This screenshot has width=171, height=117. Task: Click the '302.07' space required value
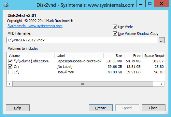point(158,61)
